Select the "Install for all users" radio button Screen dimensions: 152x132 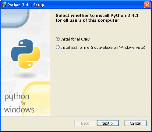click(58, 39)
